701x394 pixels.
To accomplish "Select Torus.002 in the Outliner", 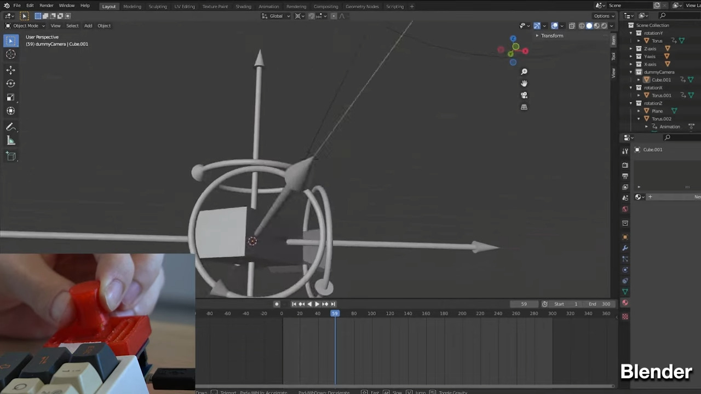I will click(x=661, y=119).
